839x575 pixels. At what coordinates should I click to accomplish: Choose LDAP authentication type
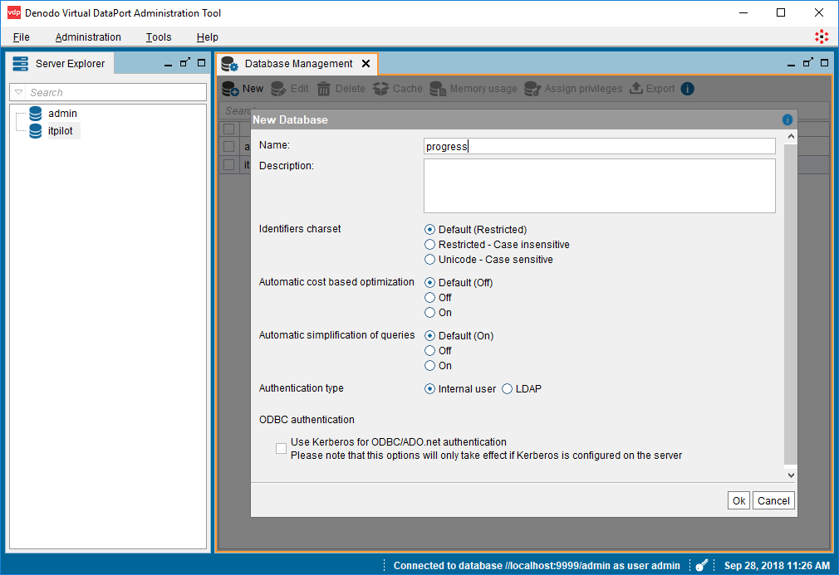coord(505,387)
